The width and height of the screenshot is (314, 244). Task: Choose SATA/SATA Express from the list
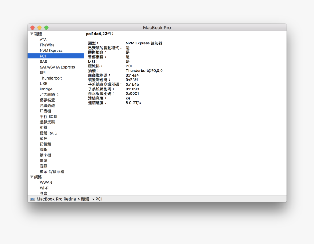(x=57, y=67)
